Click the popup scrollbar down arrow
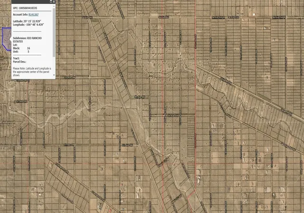 coord(54,75)
